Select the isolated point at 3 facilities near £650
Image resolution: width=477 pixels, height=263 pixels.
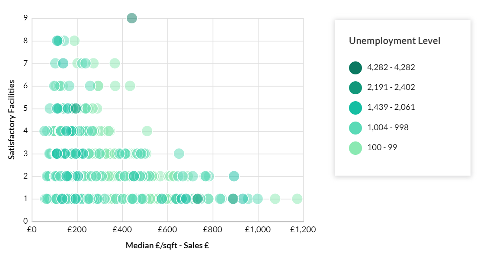(x=179, y=154)
